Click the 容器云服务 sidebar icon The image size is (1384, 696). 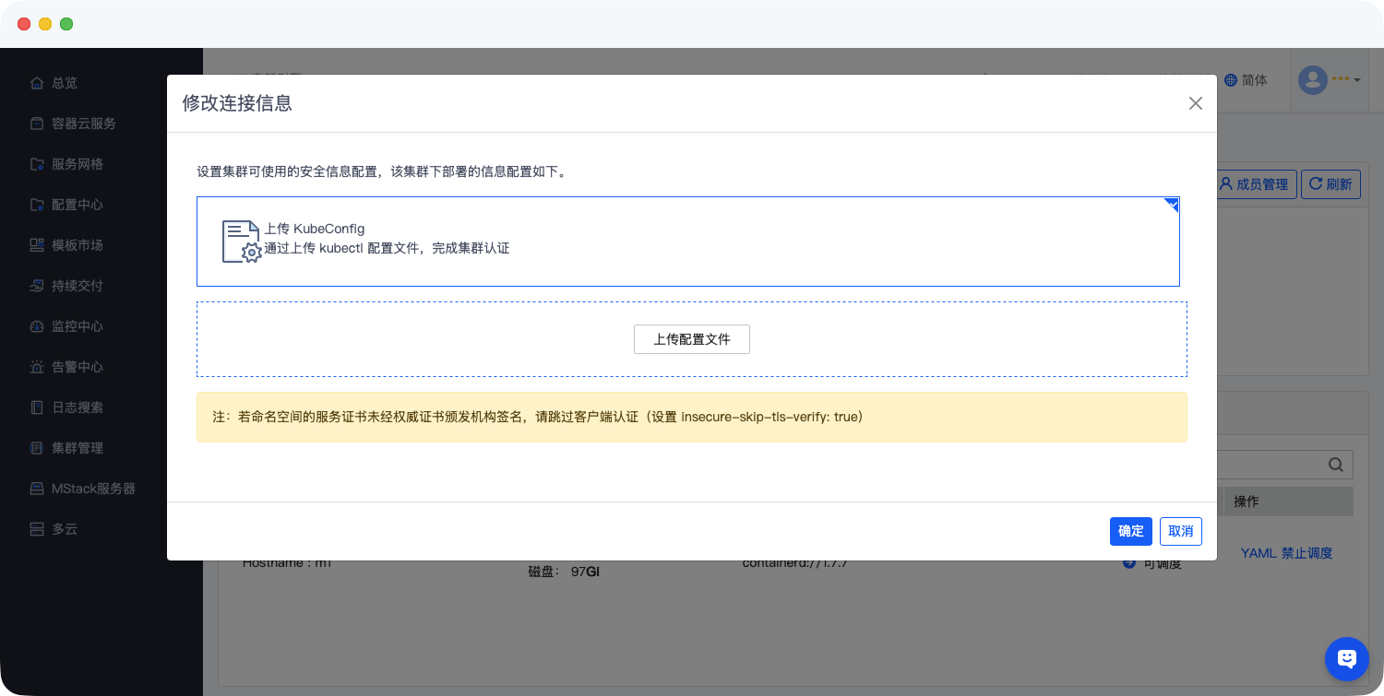(x=37, y=124)
